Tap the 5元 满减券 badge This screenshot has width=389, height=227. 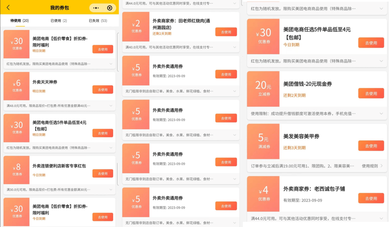(x=263, y=141)
